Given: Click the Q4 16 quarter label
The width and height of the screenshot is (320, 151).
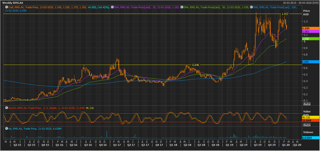Looking at the screenshot, I should 103,145.
